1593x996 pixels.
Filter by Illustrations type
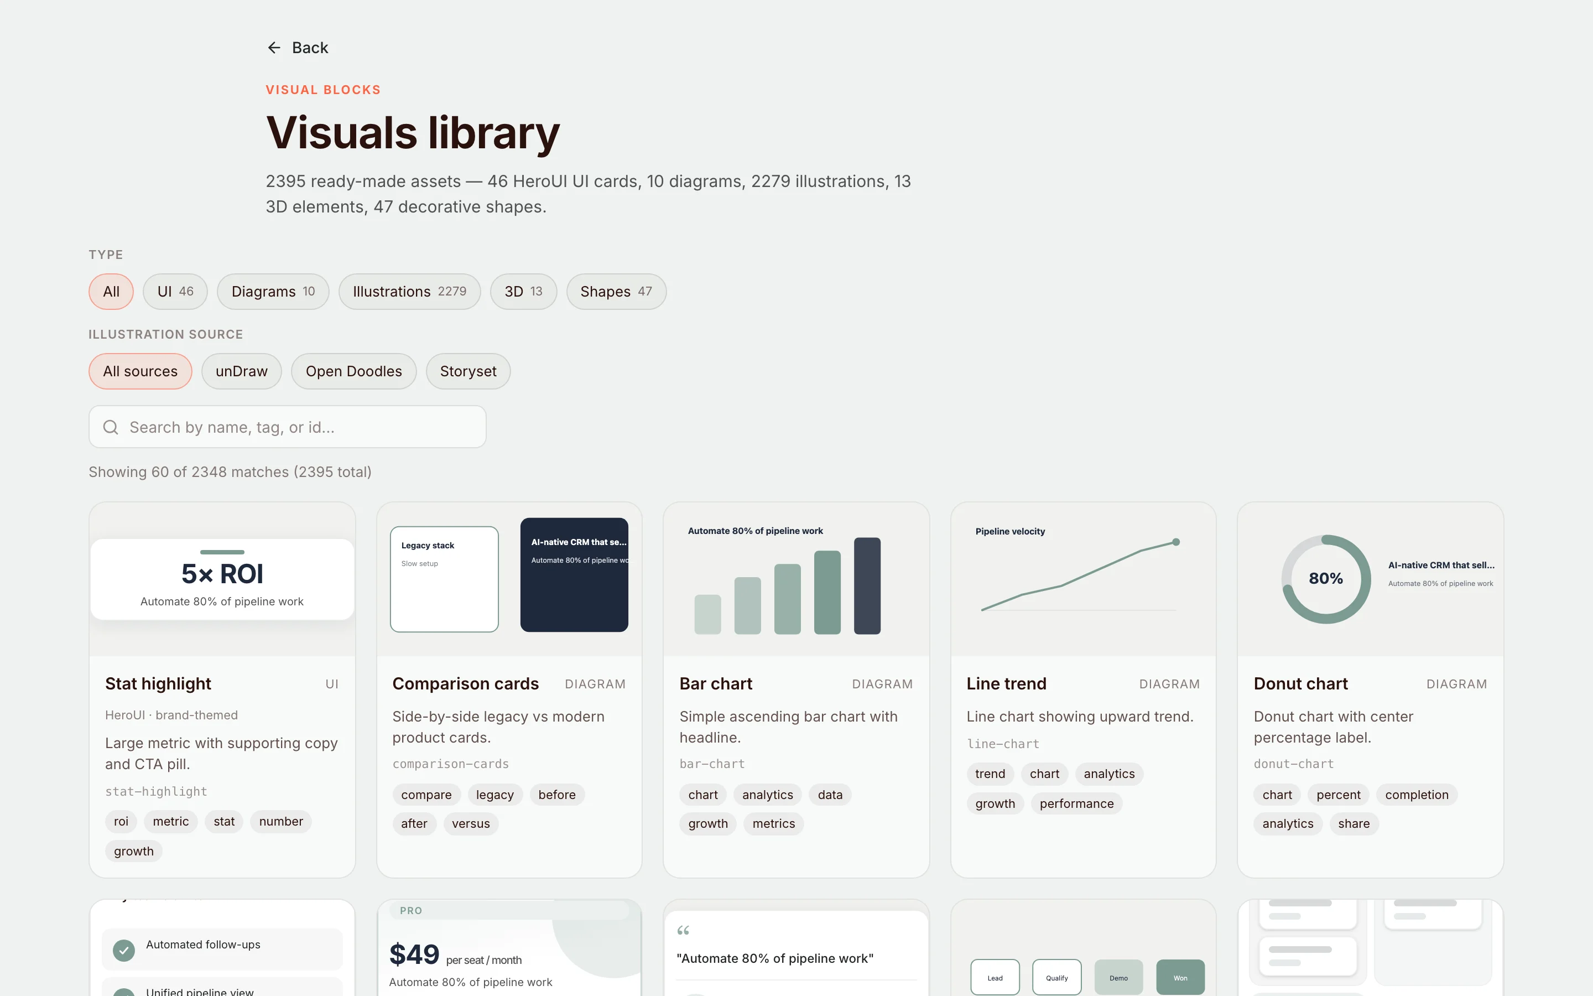coord(409,291)
